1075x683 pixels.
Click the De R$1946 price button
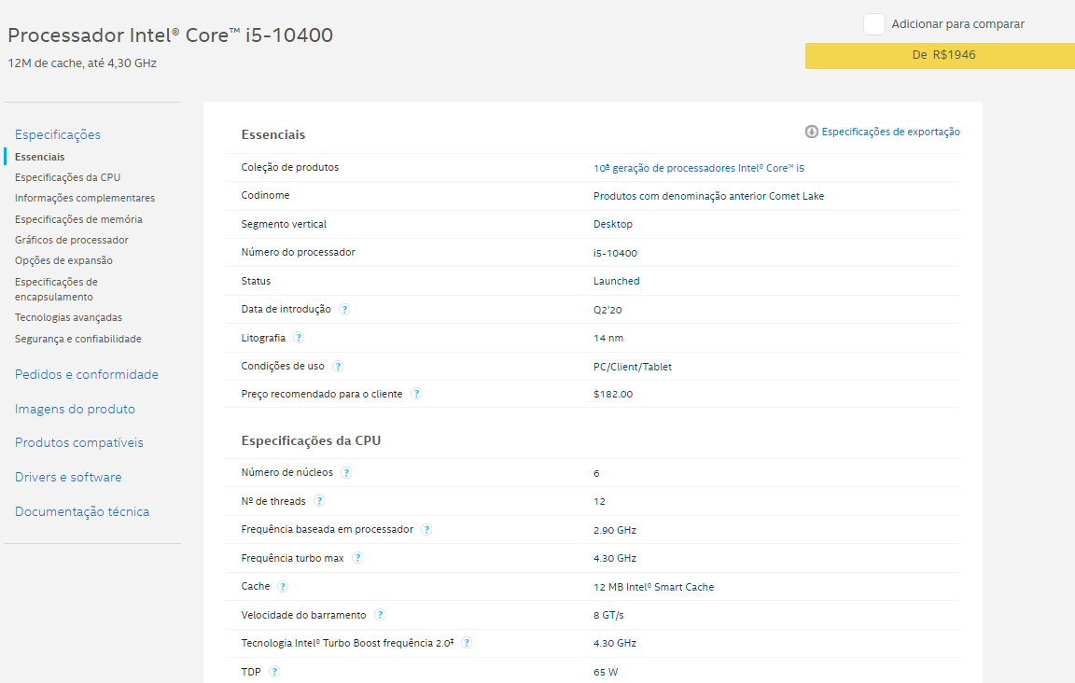pyautogui.click(x=940, y=56)
